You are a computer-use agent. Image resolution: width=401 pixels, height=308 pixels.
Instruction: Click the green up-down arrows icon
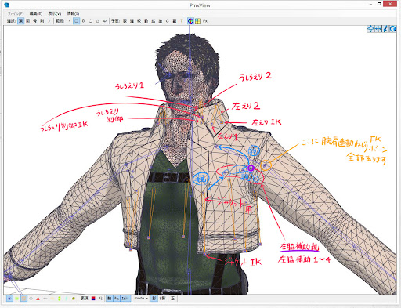tap(60, 299)
